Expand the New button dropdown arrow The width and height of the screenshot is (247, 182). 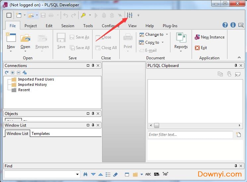click(11, 51)
